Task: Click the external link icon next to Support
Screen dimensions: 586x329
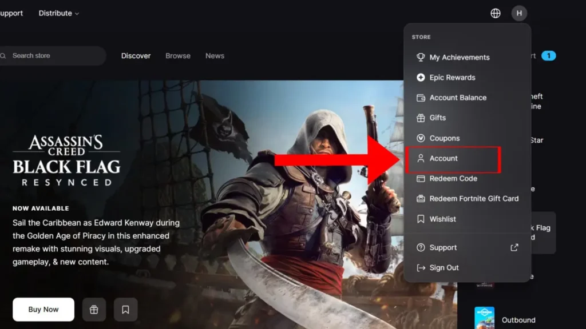Action: pos(514,247)
